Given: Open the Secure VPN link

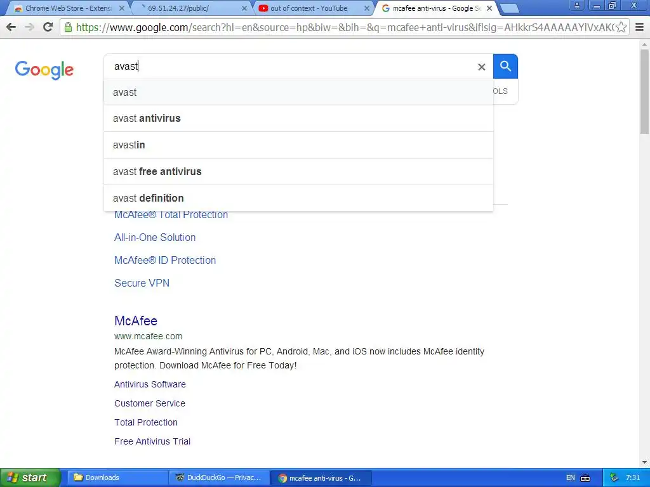Looking at the screenshot, I should pos(142,283).
